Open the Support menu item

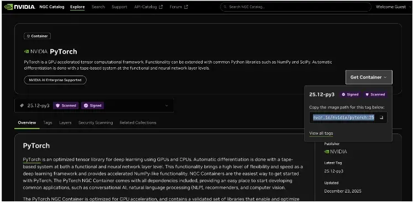tap(119, 7)
